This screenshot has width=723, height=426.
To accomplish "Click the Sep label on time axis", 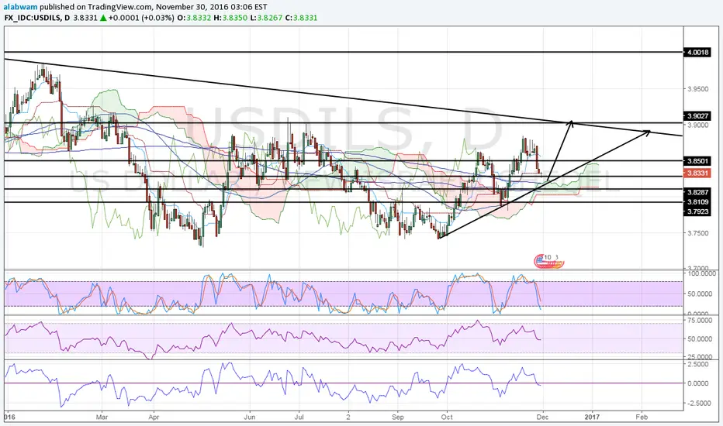I will [397, 417].
